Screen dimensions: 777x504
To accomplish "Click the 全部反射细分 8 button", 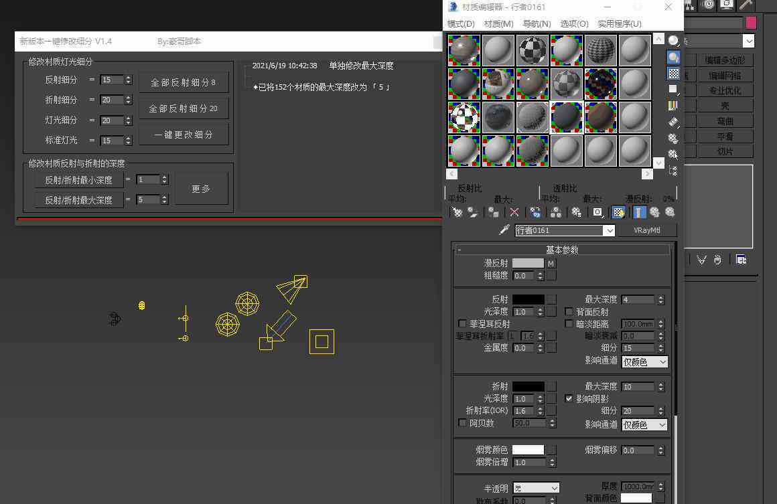I will click(x=184, y=82).
